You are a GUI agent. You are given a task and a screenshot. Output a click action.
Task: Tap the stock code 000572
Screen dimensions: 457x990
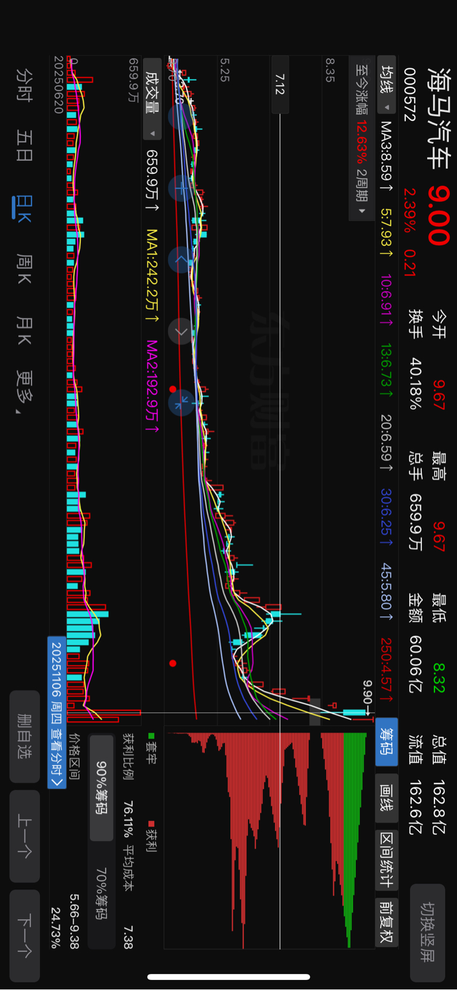pos(409,95)
